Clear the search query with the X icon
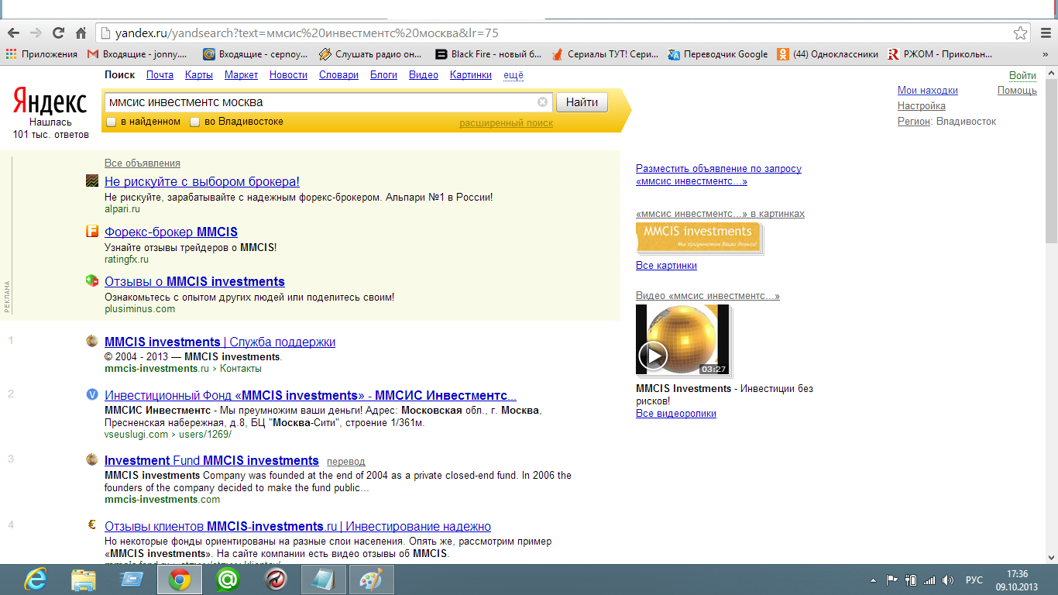 click(x=542, y=102)
